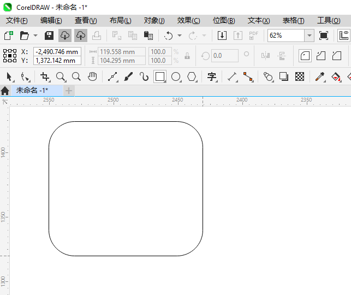Click the Export icon
The image size is (351, 295).
238,36
